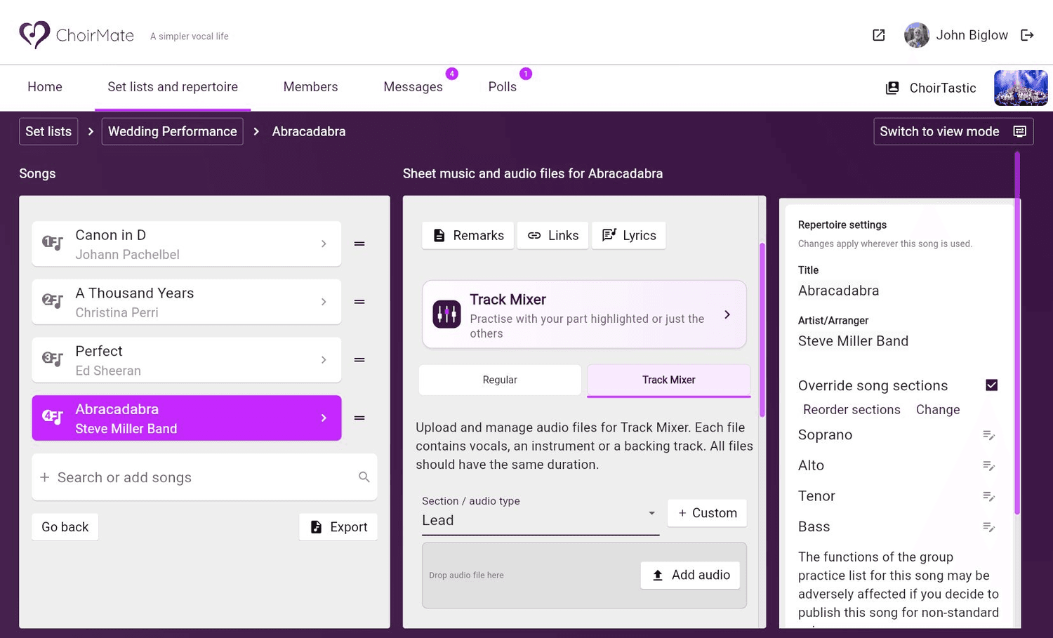
Task: Click the logout icon next to John Biglow
Action: (1027, 35)
